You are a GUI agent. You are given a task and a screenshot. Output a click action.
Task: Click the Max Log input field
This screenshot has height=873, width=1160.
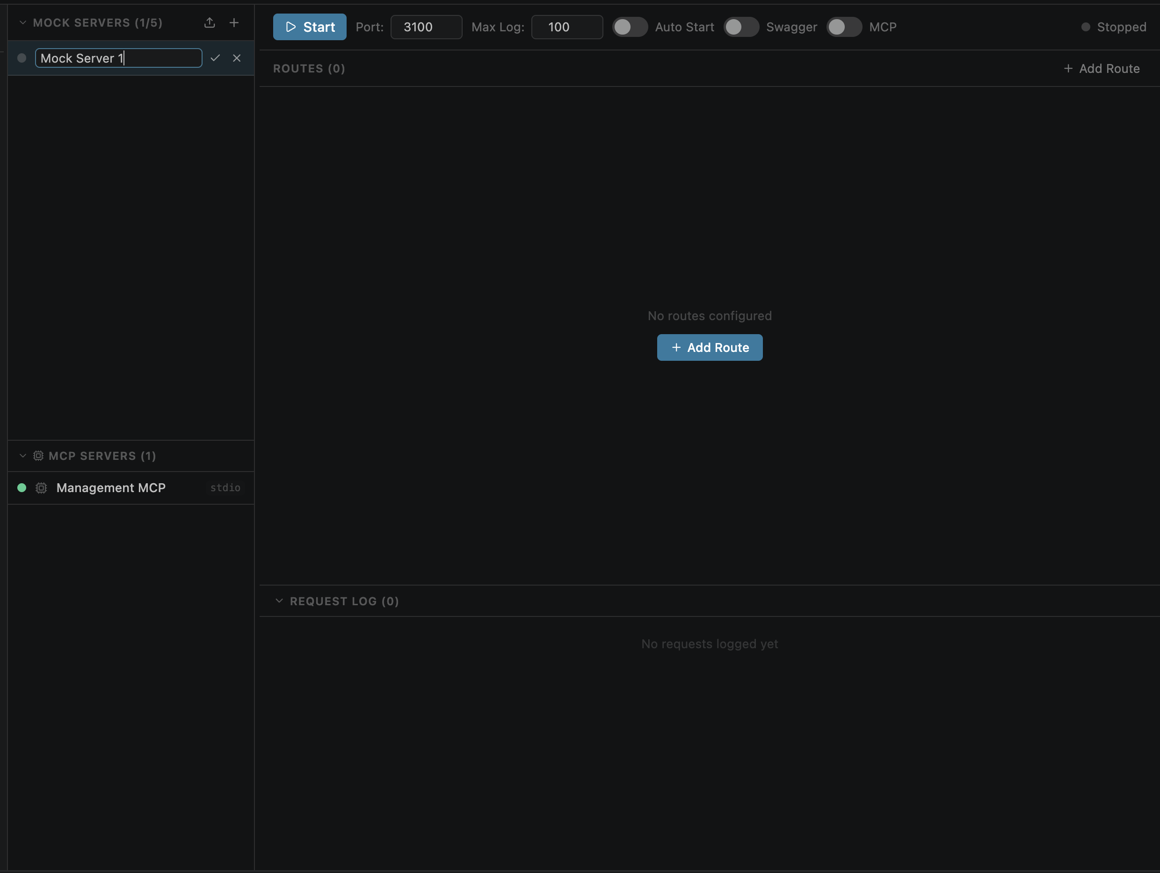tap(567, 27)
